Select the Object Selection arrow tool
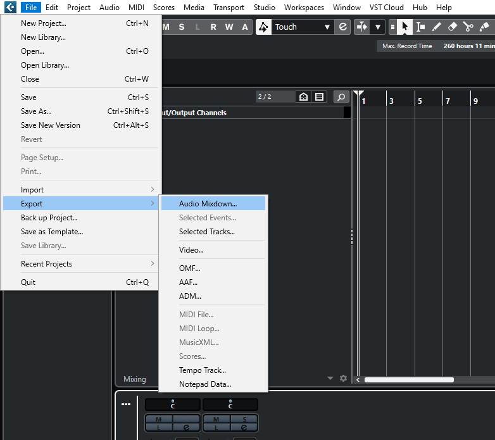 click(x=404, y=27)
